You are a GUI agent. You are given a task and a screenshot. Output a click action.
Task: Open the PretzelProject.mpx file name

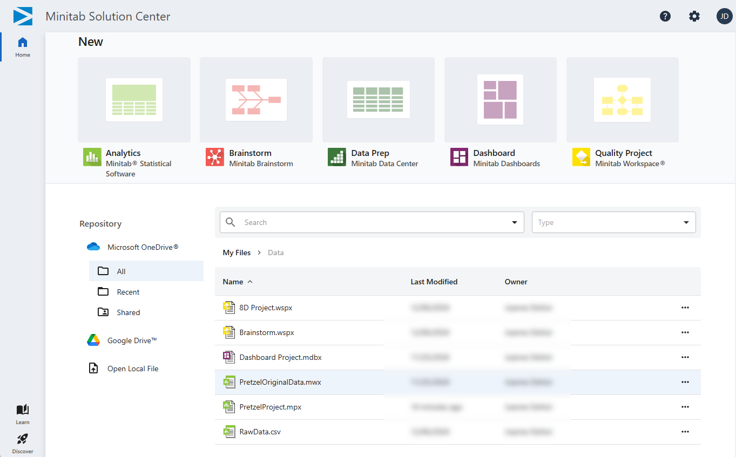click(x=271, y=407)
